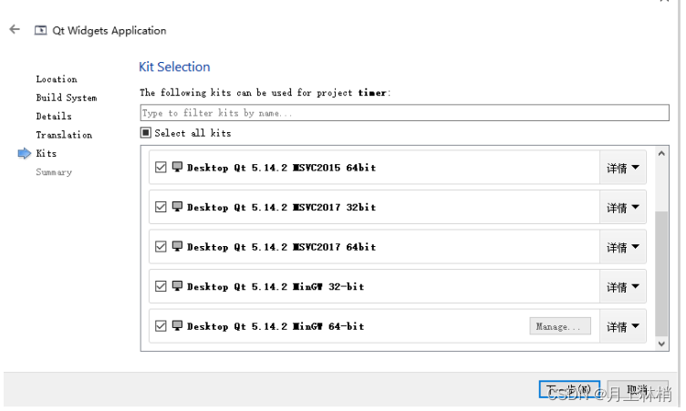Click the monitor icon for MSVC2015 64bit kit
Image resolution: width=686 pixels, height=411 pixels.
pos(178,167)
